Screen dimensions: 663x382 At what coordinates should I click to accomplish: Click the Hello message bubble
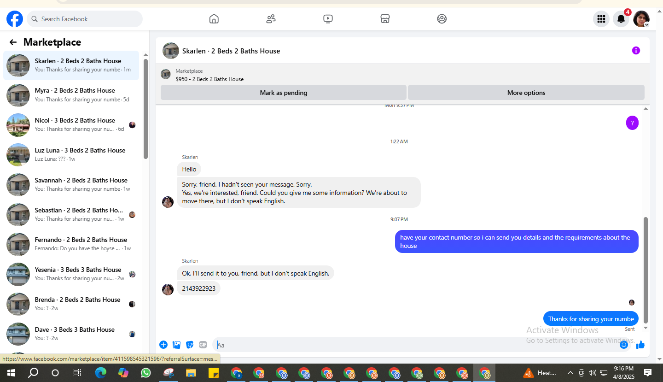click(189, 169)
